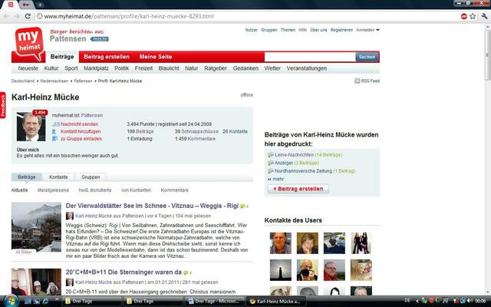Open the 26 Kontakte link
491x307 pixels.
(236, 131)
